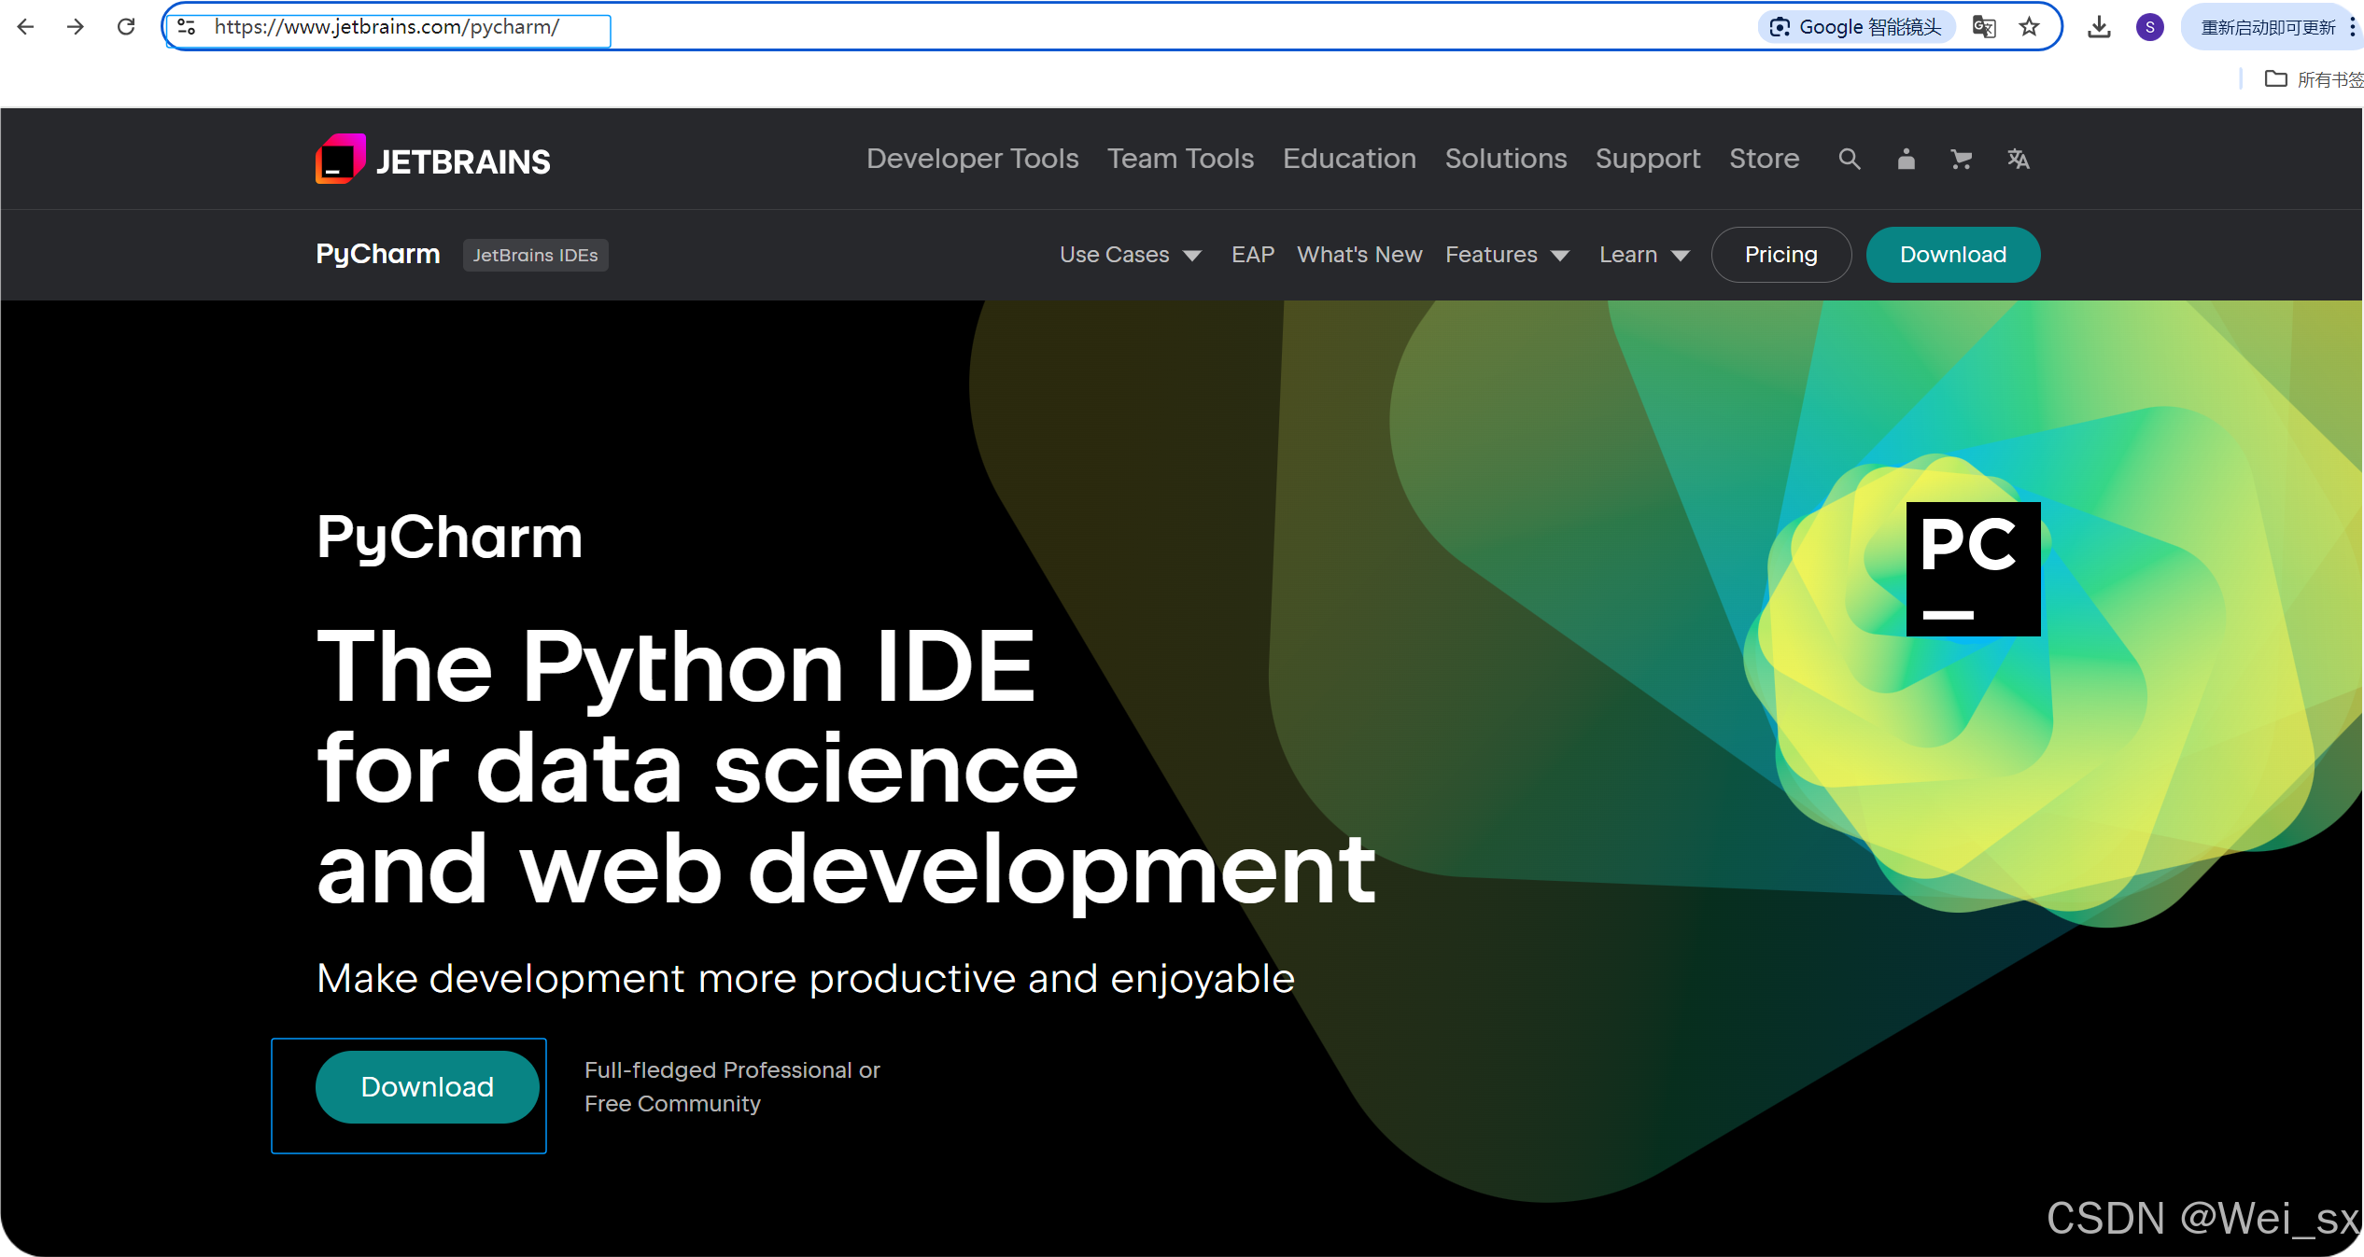Click the relaunch to update button

2267,27
